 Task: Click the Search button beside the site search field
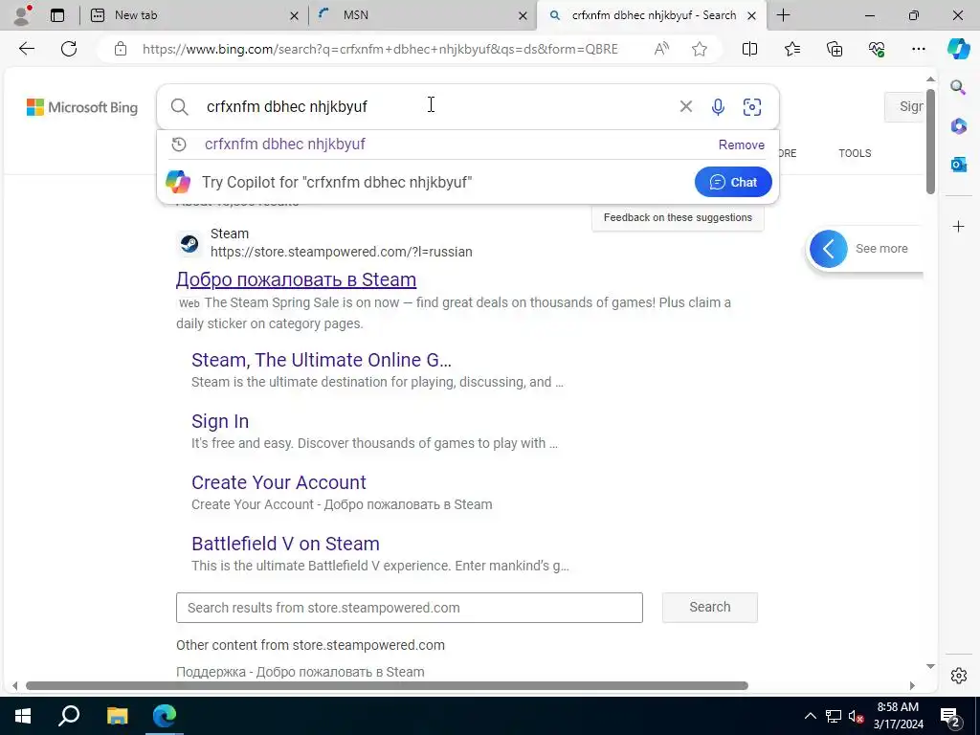coord(710,607)
